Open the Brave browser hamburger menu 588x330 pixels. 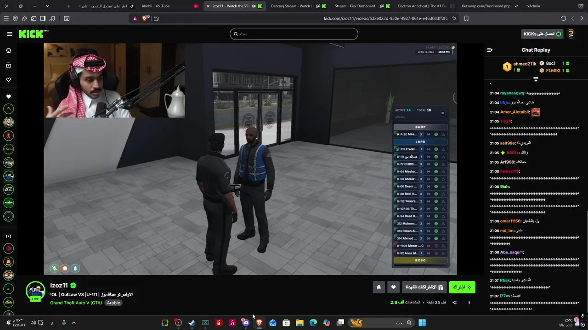tap(6, 18)
